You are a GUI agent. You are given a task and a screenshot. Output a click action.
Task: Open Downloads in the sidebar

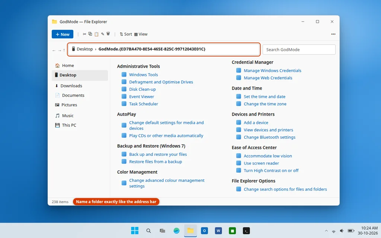click(x=80, y=86)
